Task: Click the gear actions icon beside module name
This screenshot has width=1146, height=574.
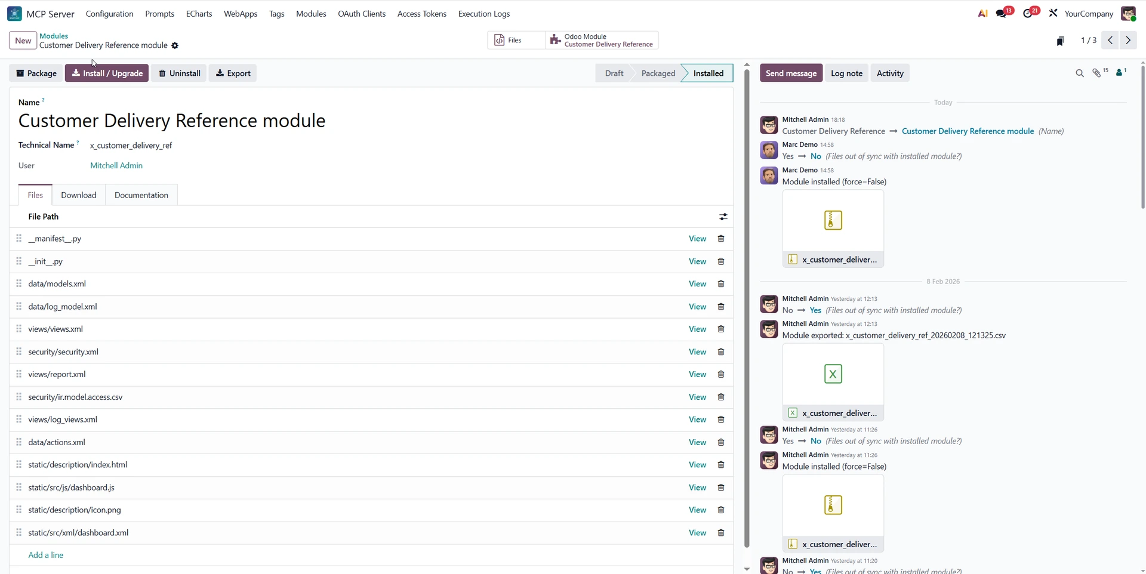Action: 175,45
